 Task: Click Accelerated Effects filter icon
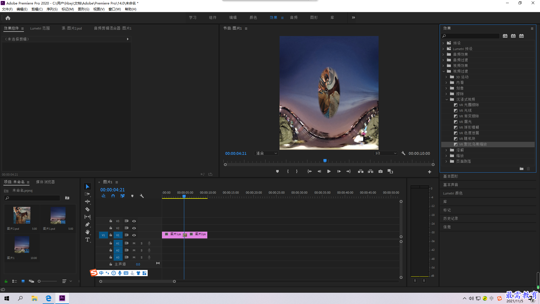(505, 36)
